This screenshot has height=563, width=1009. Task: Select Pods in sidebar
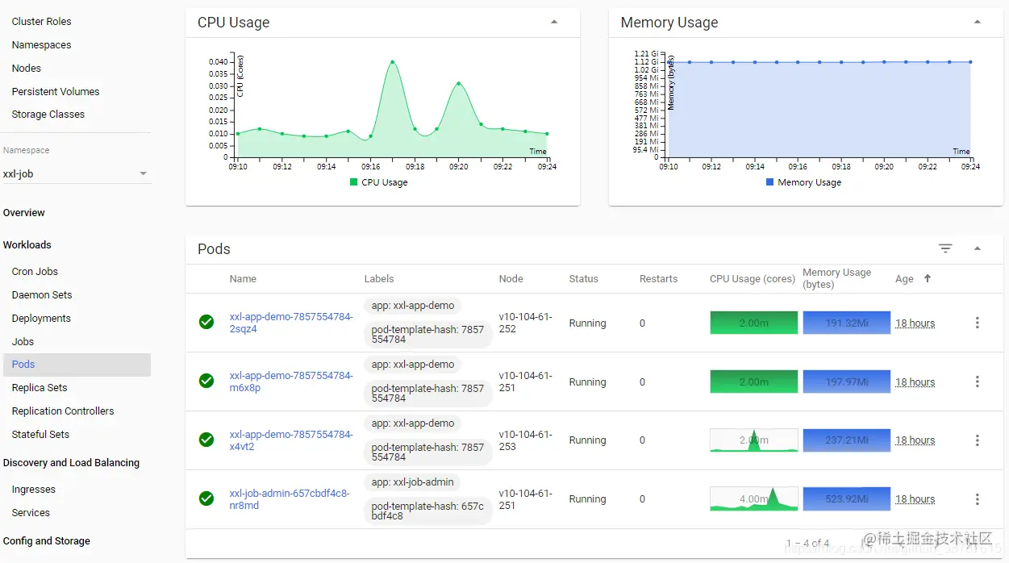coord(77,365)
